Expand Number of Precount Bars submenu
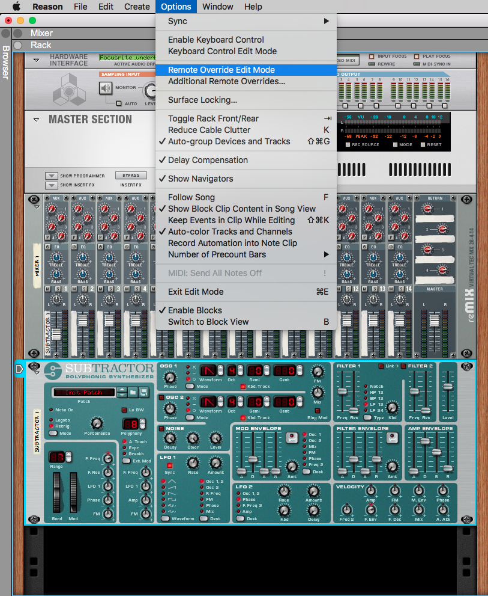 [246, 254]
